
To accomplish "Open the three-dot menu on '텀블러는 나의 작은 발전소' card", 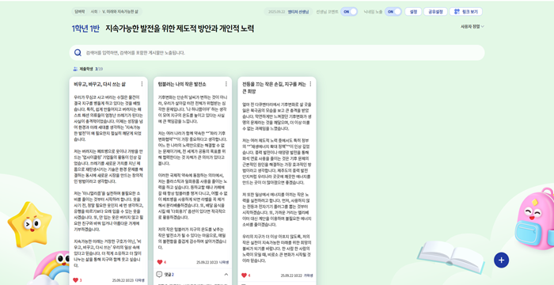I will point(226,84).
